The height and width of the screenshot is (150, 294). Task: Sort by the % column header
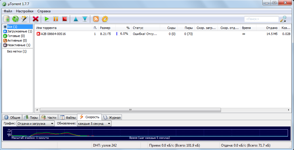coord(123,28)
